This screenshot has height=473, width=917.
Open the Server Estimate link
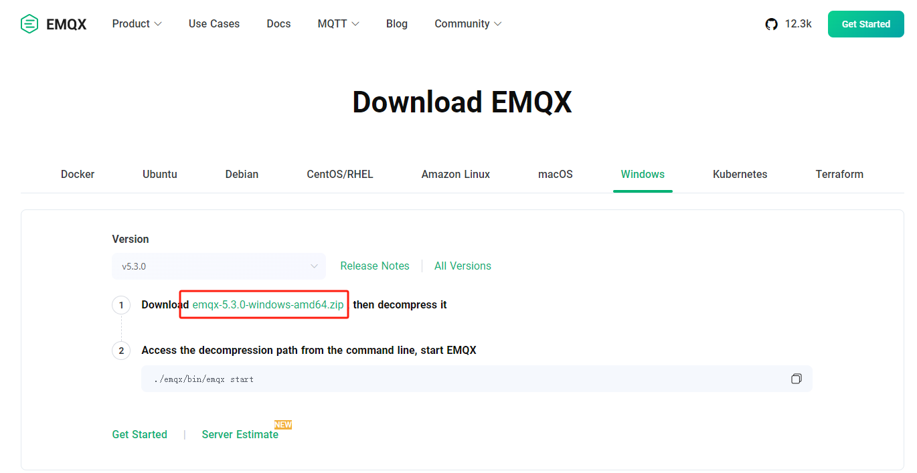[240, 434]
